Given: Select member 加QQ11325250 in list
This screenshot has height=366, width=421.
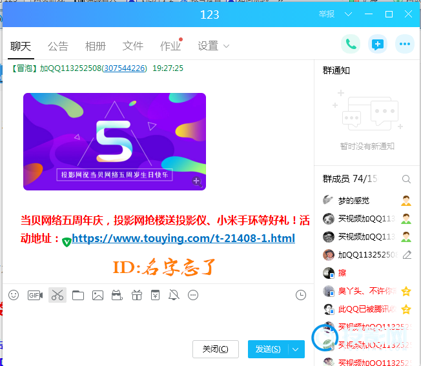Looking at the screenshot, I should 367,254.
